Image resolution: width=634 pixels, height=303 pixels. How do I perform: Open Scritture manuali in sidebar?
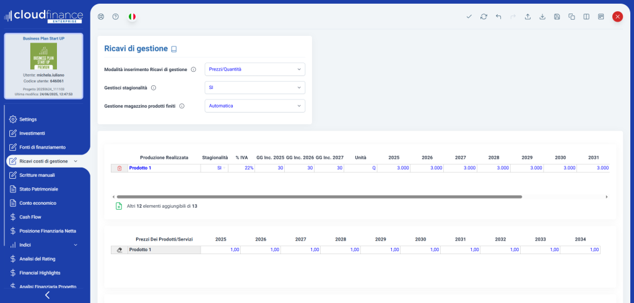tap(37, 176)
